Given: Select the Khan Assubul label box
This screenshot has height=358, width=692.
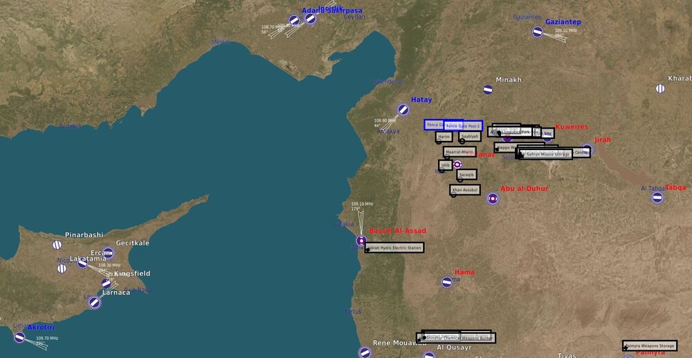Looking at the screenshot, I should pos(465,189).
